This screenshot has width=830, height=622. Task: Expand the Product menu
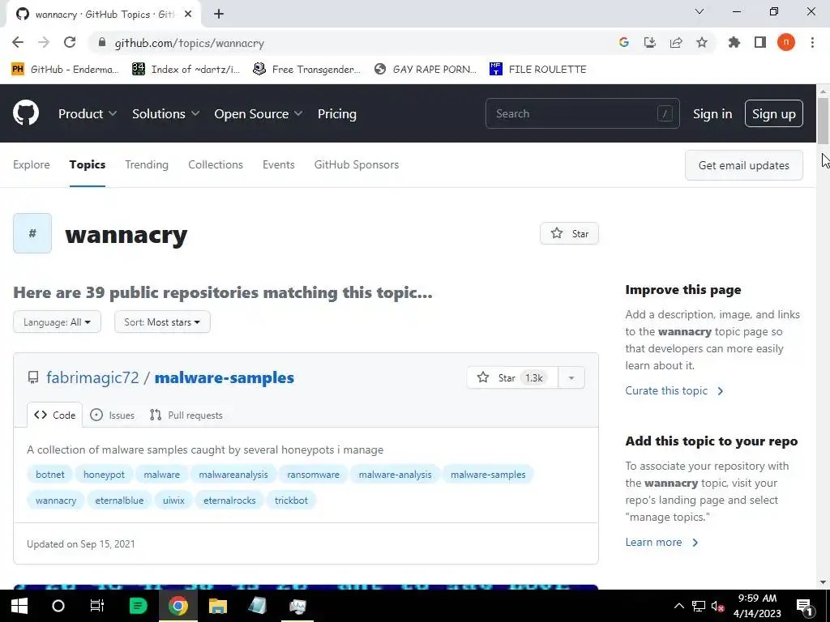click(x=88, y=113)
